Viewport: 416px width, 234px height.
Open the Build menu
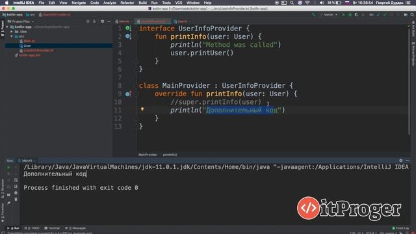point(143,3)
